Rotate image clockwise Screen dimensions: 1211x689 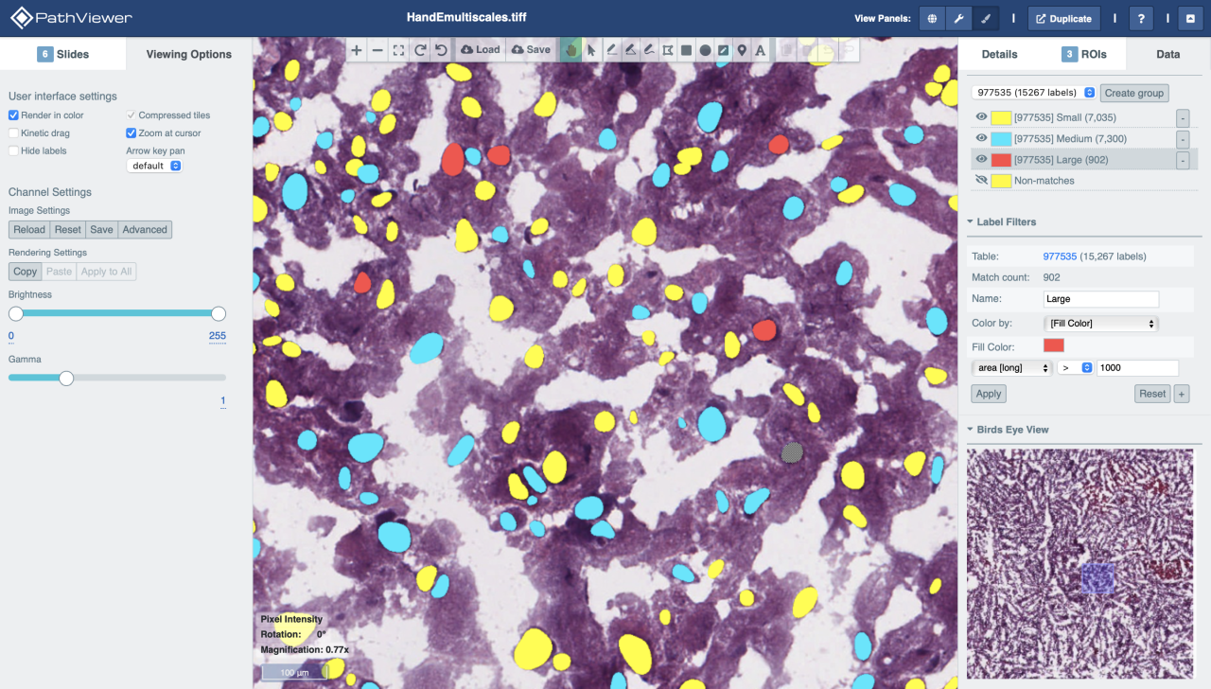420,50
